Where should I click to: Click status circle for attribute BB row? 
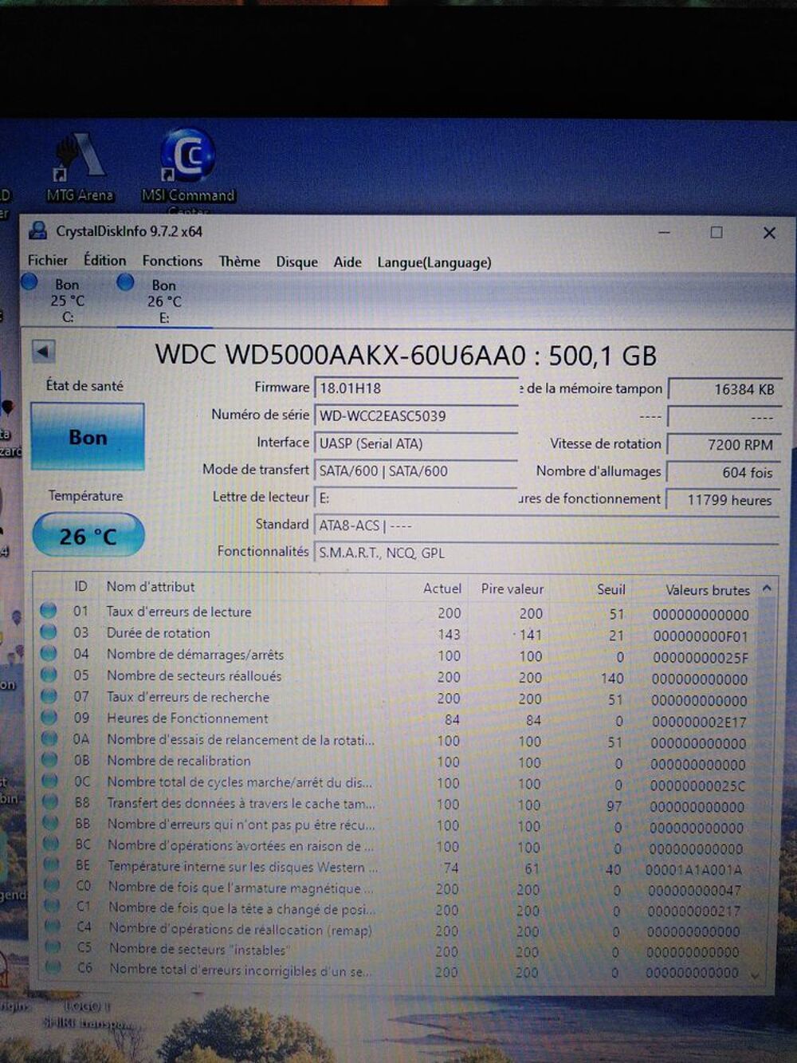click(51, 822)
